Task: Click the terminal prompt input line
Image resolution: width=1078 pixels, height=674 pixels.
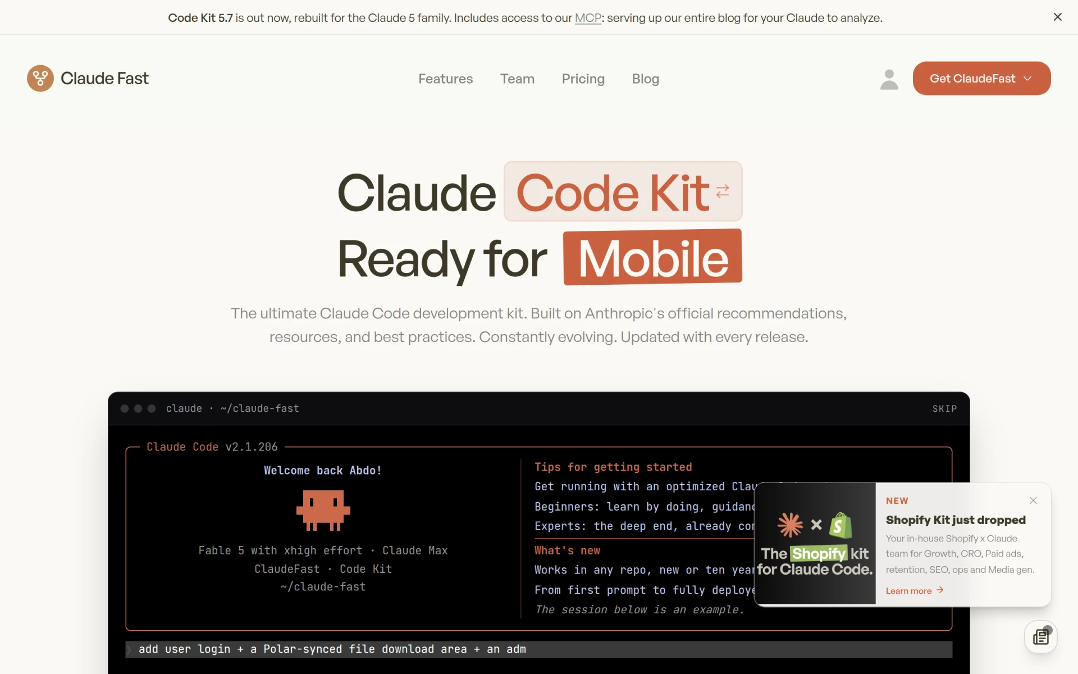Action: click(x=539, y=649)
